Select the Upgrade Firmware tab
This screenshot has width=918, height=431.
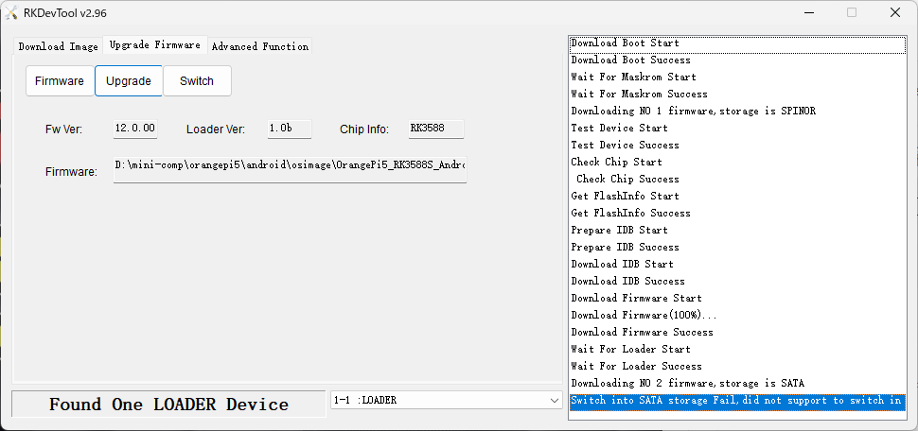point(154,44)
